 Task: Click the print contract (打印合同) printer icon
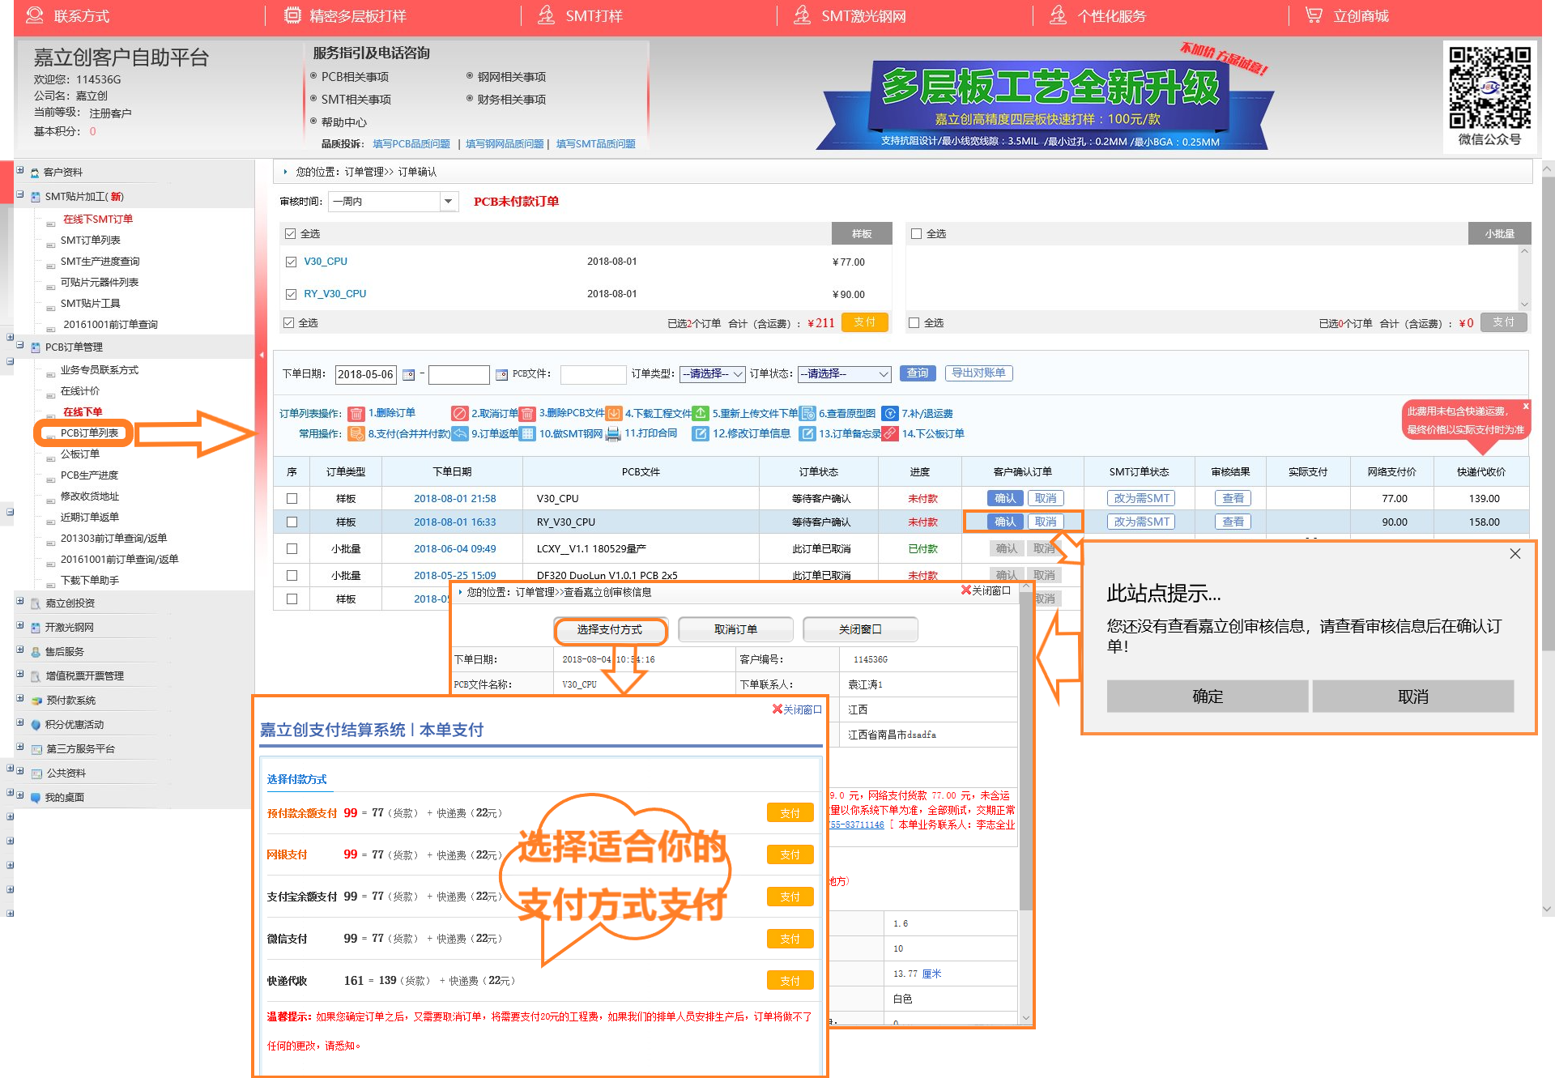613,434
